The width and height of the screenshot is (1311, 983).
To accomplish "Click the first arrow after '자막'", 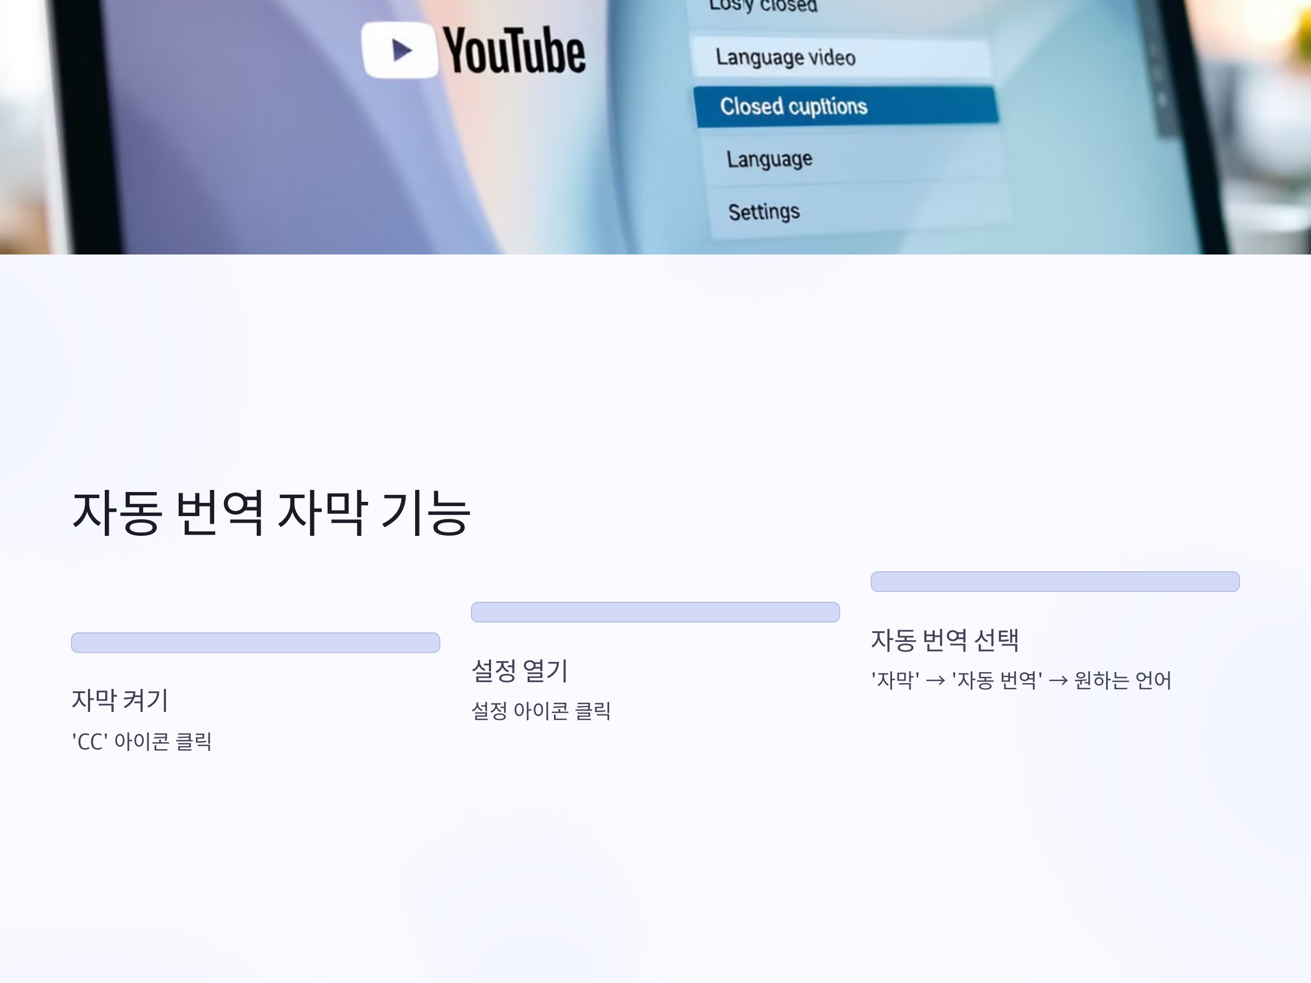I will click(935, 681).
